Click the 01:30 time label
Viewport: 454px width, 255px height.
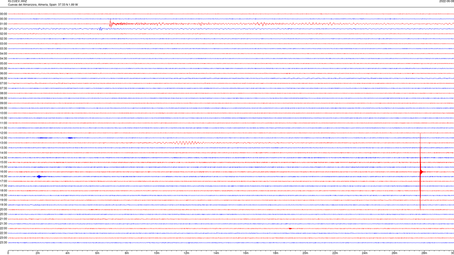point(3,29)
